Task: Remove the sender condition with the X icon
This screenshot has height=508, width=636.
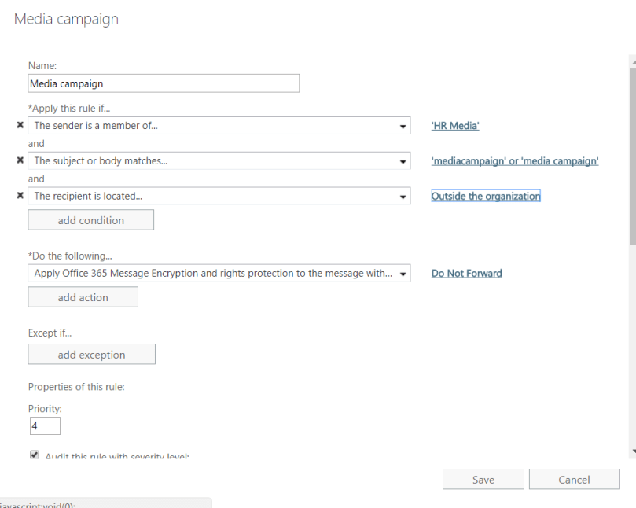Action: click(19, 124)
